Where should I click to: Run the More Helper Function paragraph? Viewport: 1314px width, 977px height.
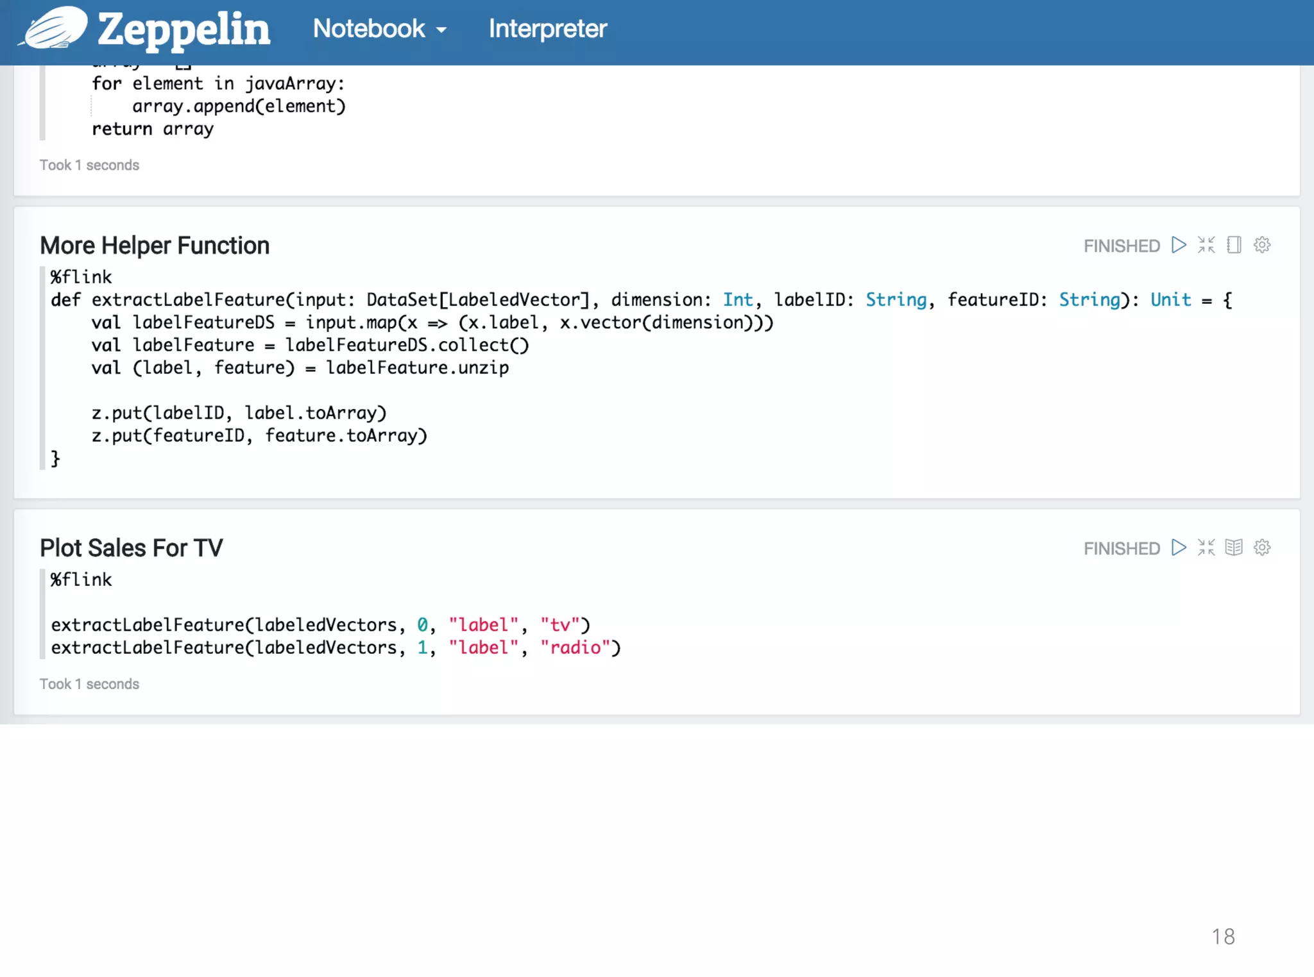tap(1179, 245)
